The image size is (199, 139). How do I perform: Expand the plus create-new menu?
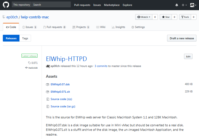pyautogui.click(x=184, y=5)
